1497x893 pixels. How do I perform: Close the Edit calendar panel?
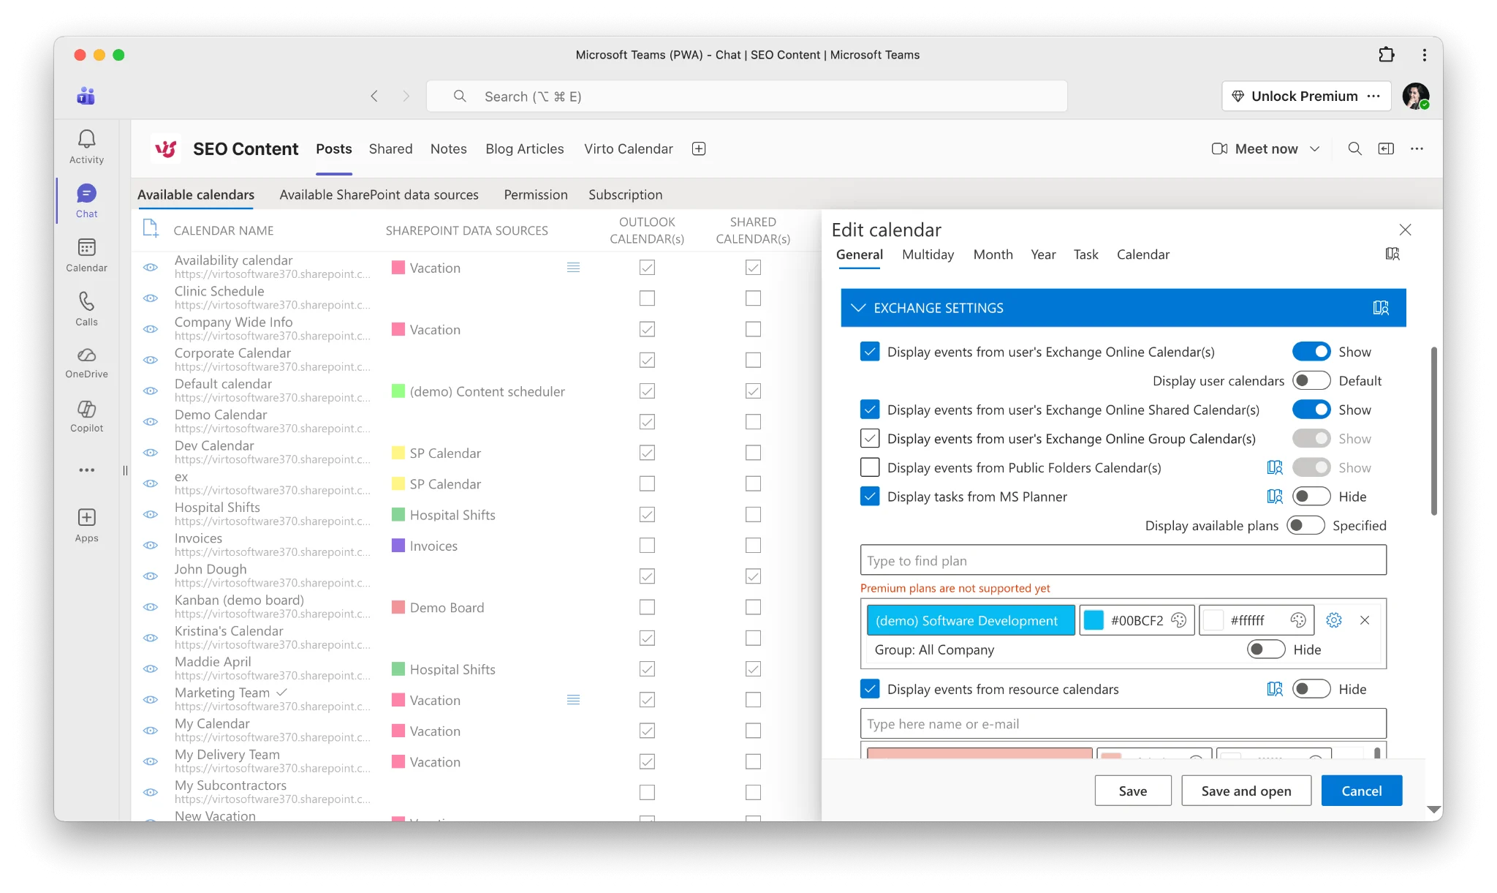pyautogui.click(x=1405, y=230)
